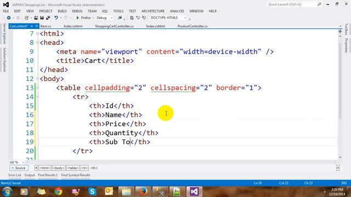351x197 pixels.
Task: Click the Visual Studio logo in the title bar
Action: click(6, 4)
